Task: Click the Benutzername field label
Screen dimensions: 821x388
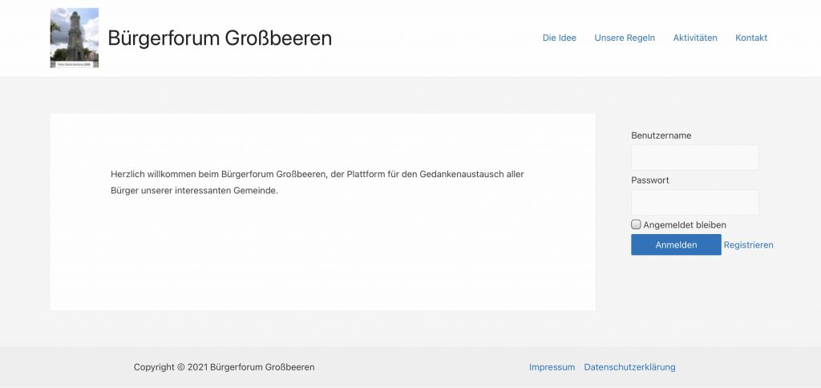Action: pyautogui.click(x=661, y=135)
